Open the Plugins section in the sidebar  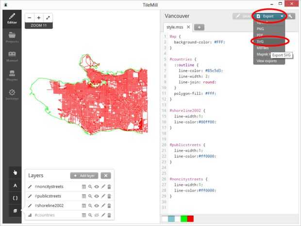pyautogui.click(x=12, y=75)
